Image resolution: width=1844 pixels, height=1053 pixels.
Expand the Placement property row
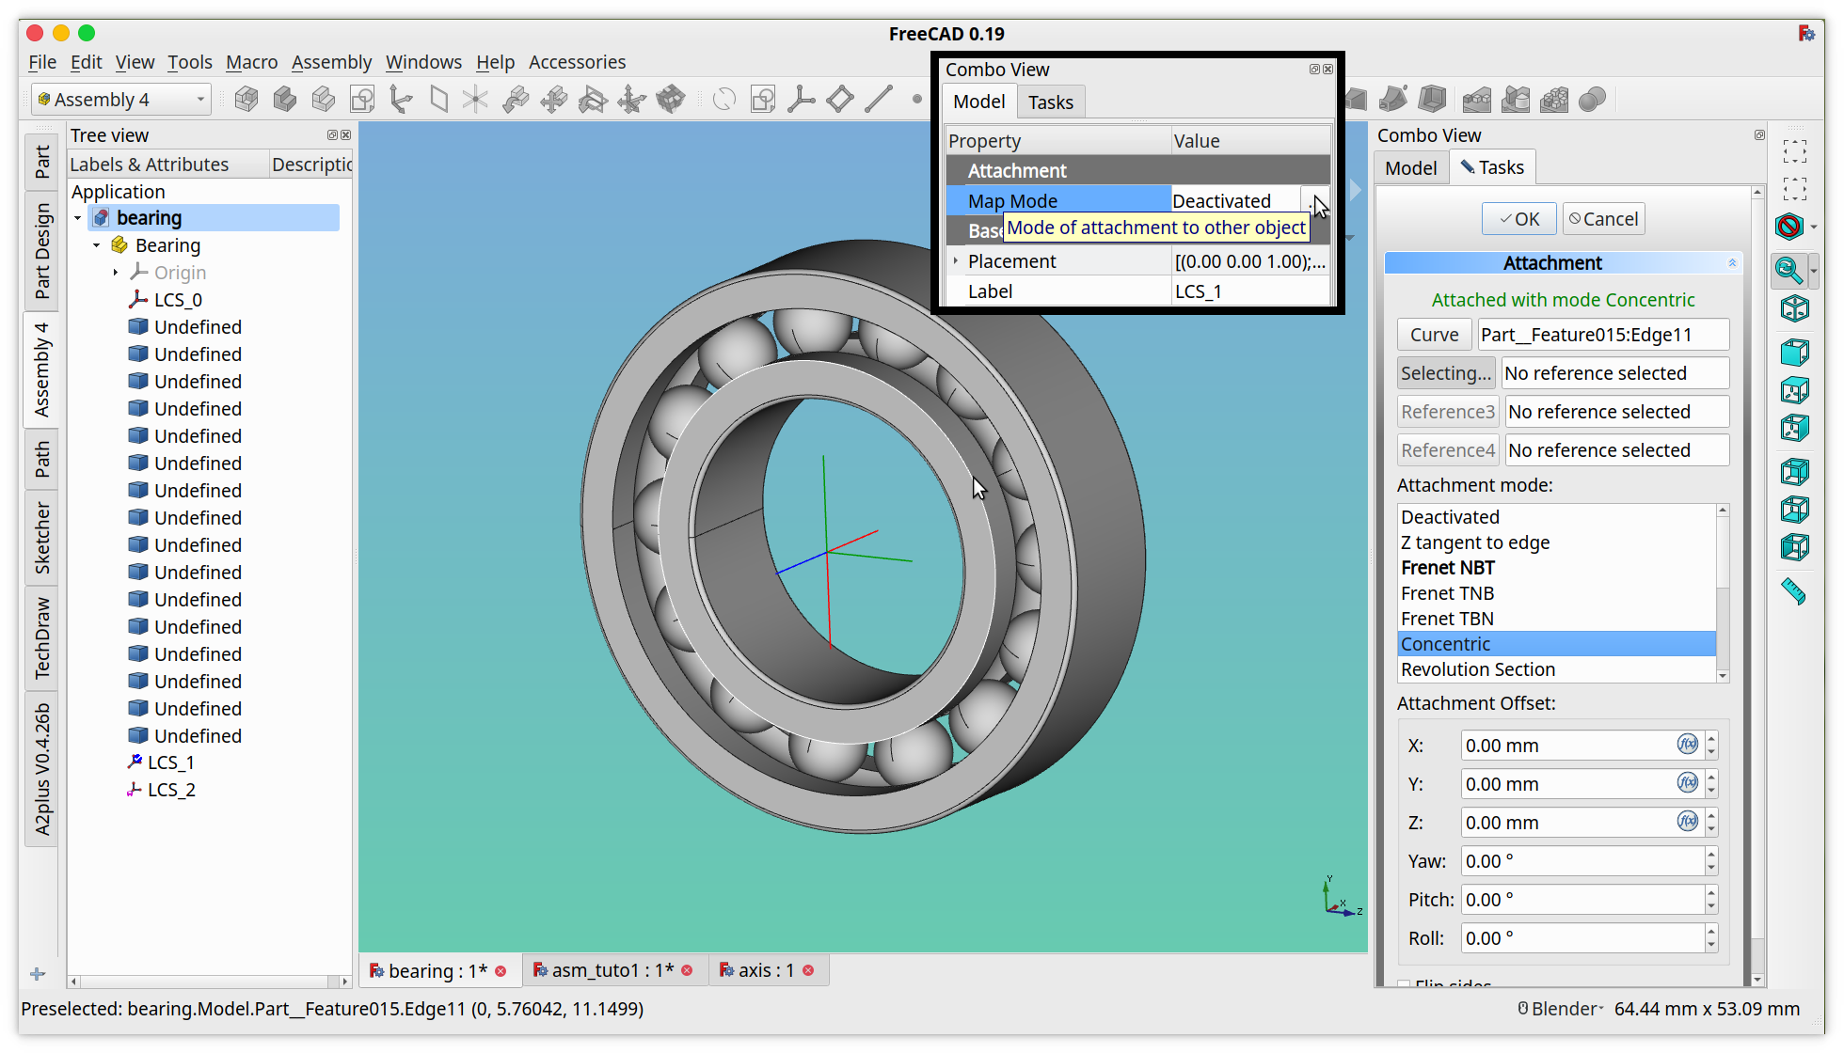pos(956,261)
